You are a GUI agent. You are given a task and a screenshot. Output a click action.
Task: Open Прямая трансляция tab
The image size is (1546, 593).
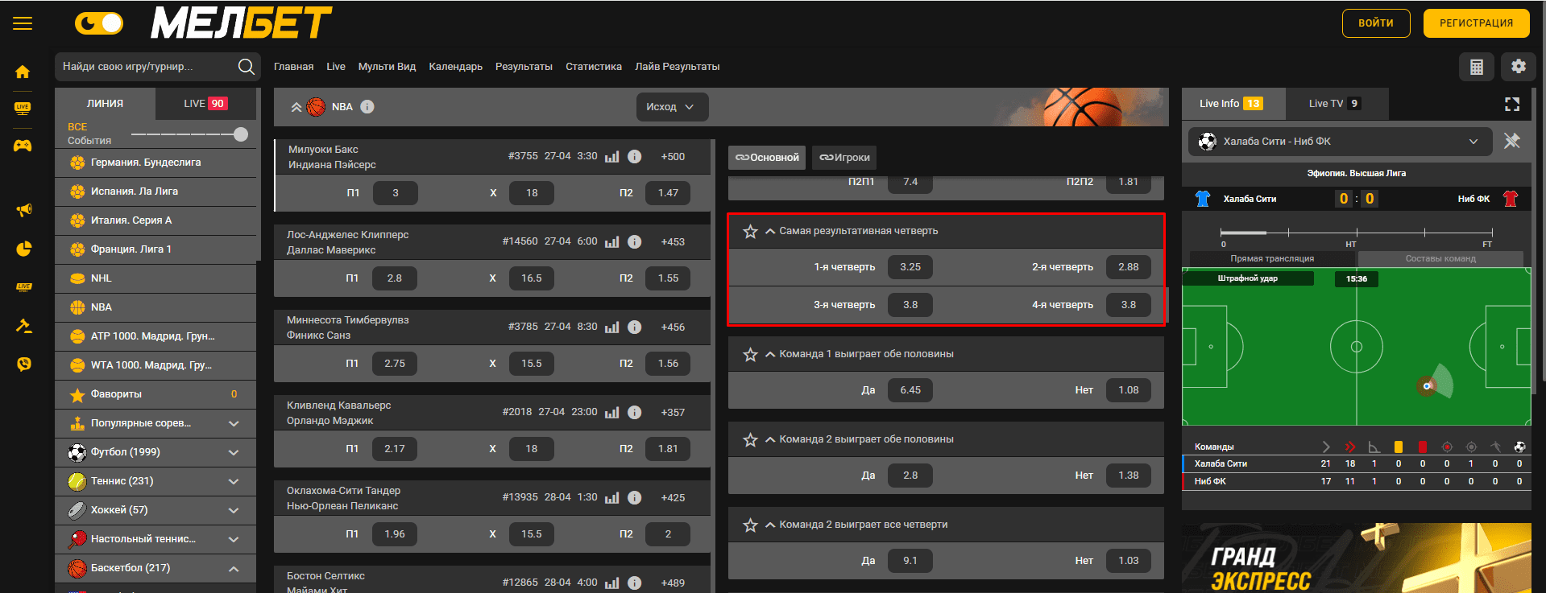point(1272,258)
